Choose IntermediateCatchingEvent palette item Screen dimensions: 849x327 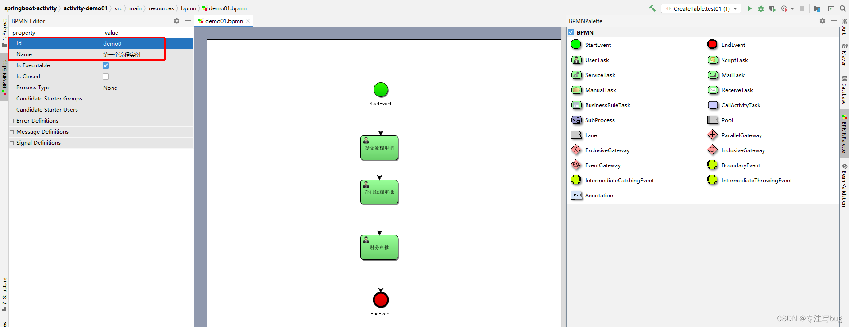(612, 181)
